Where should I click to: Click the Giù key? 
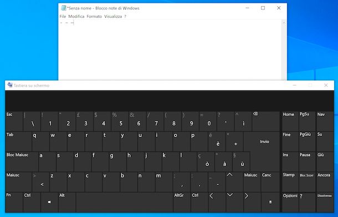pyautogui.click(x=325, y=162)
